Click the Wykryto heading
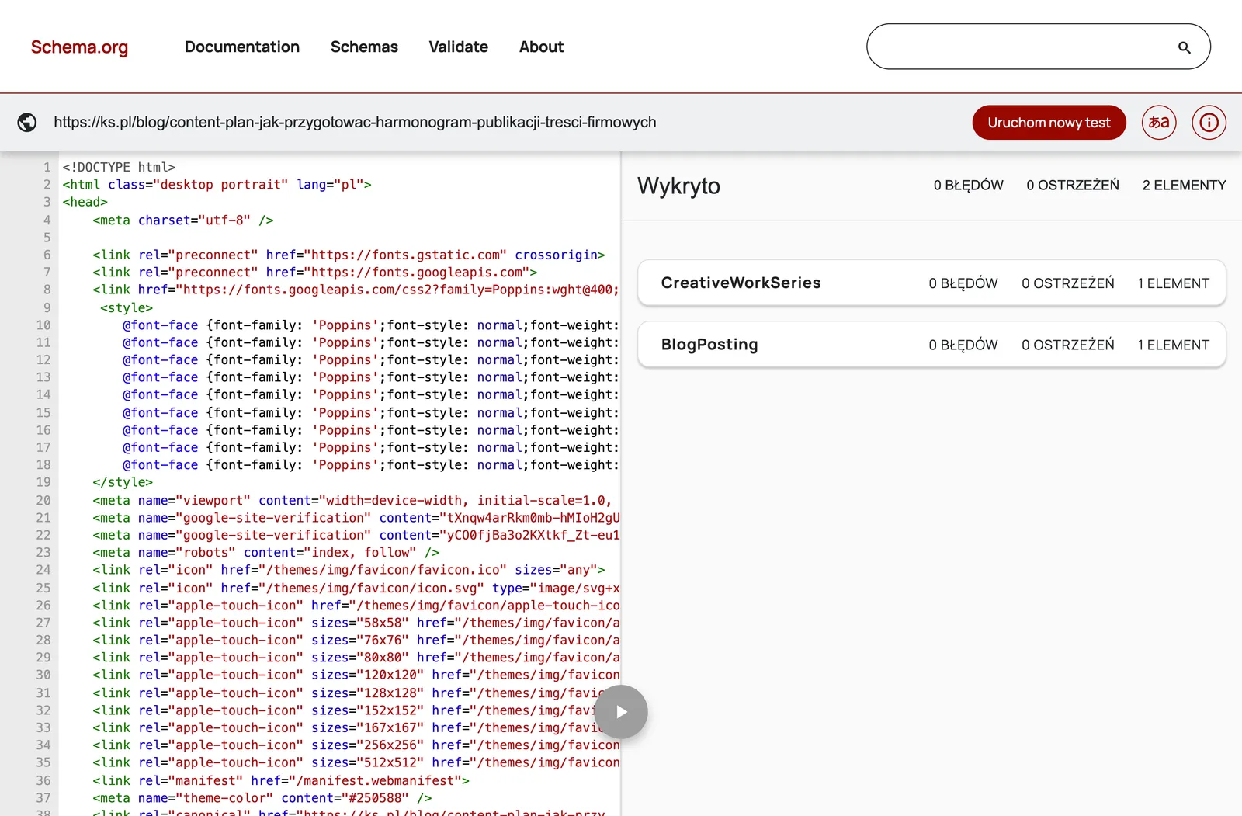Image resolution: width=1242 pixels, height=816 pixels. click(x=678, y=186)
